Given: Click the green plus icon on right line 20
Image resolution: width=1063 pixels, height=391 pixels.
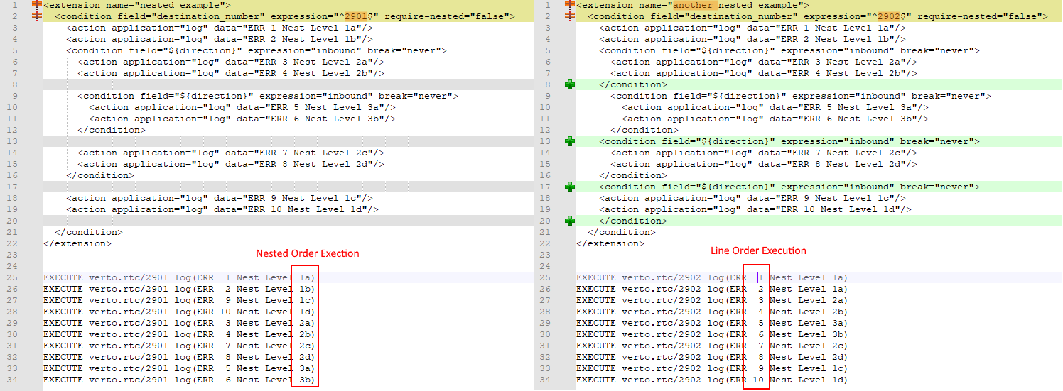Looking at the screenshot, I should click(569, 221).
